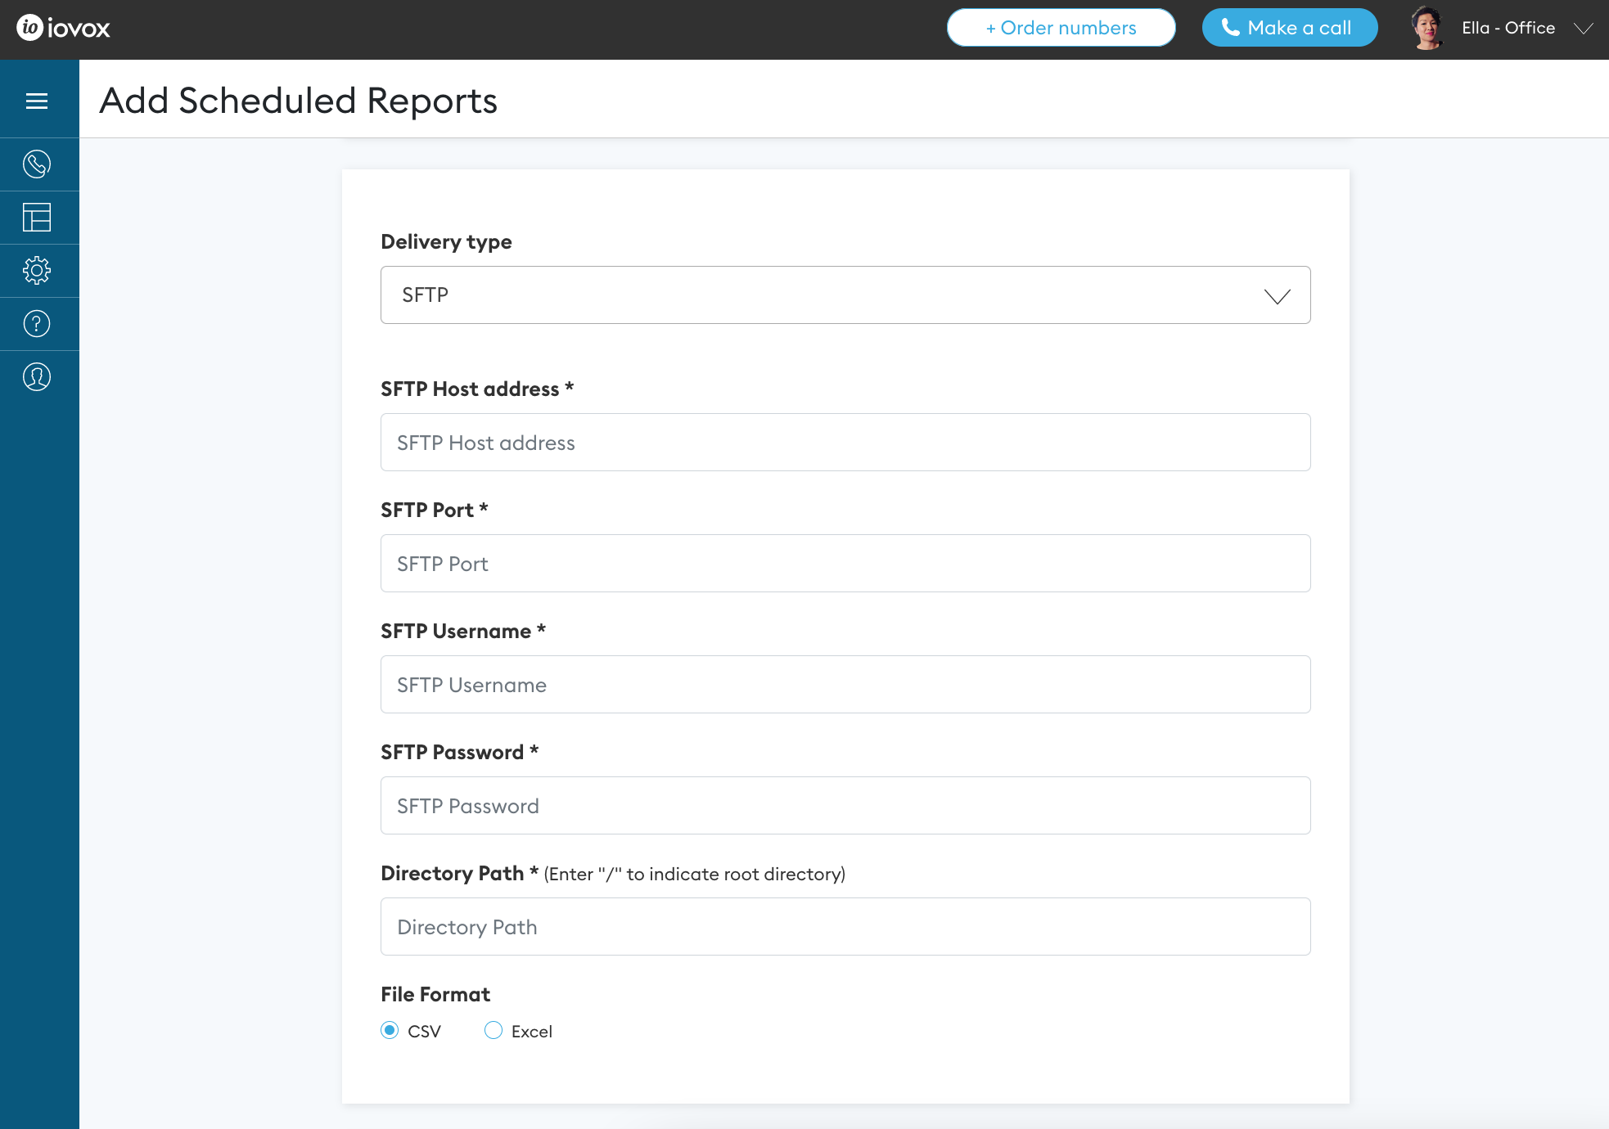
Task: Select Excel file format
Action: point(494,1031)
